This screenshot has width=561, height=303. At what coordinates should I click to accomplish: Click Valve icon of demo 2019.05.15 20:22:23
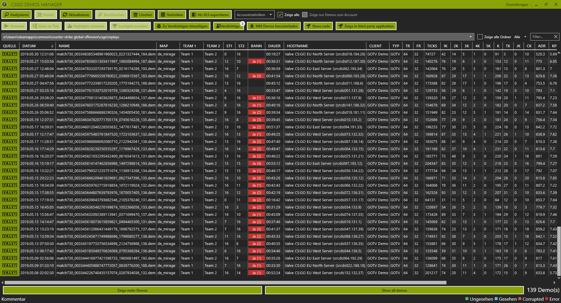(10, 178)
